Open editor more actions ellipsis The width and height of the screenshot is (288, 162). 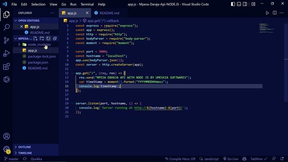tap(282, 13)
